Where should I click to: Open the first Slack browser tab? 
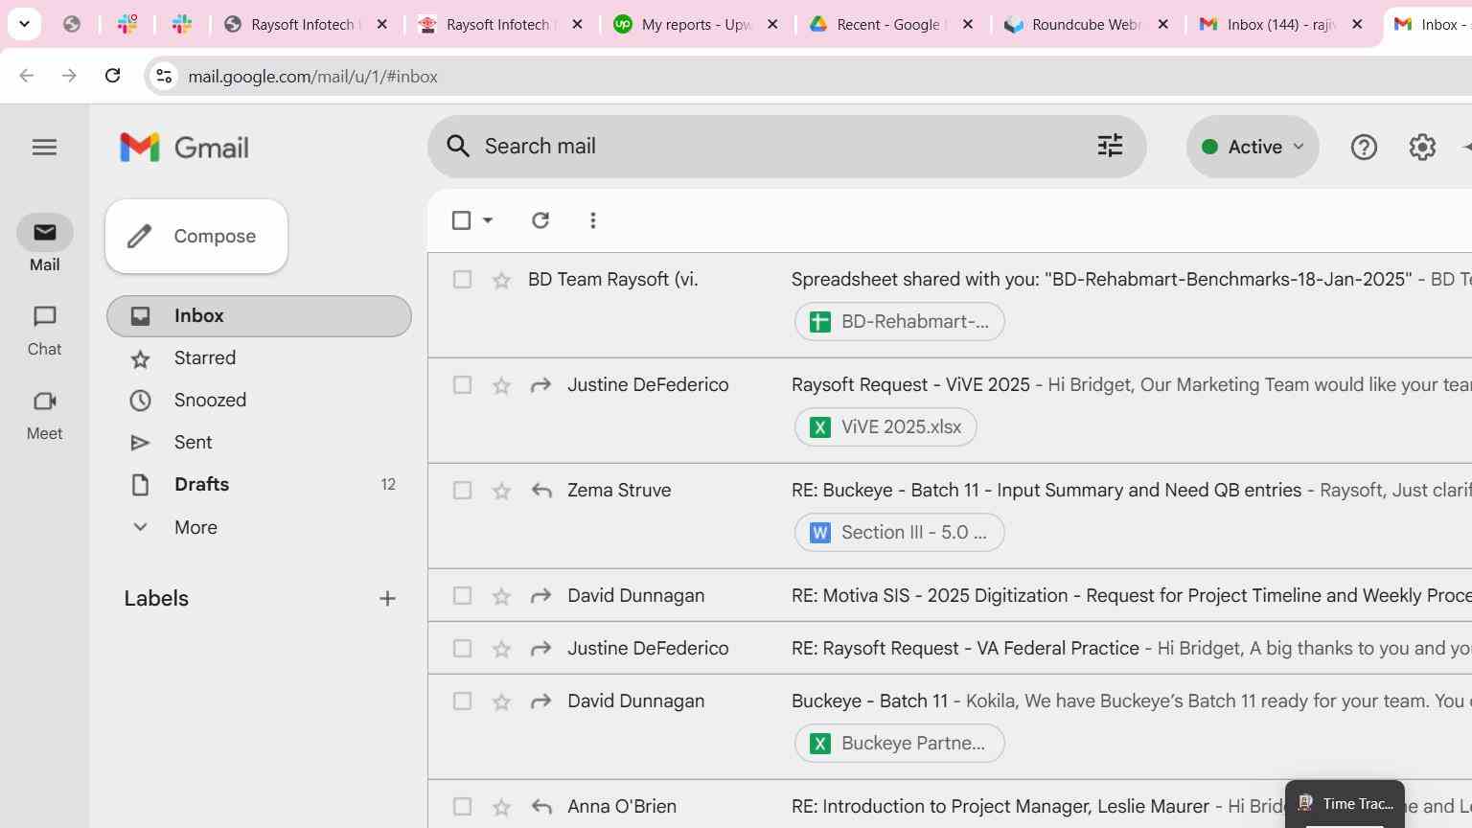(x=126, y=24)
